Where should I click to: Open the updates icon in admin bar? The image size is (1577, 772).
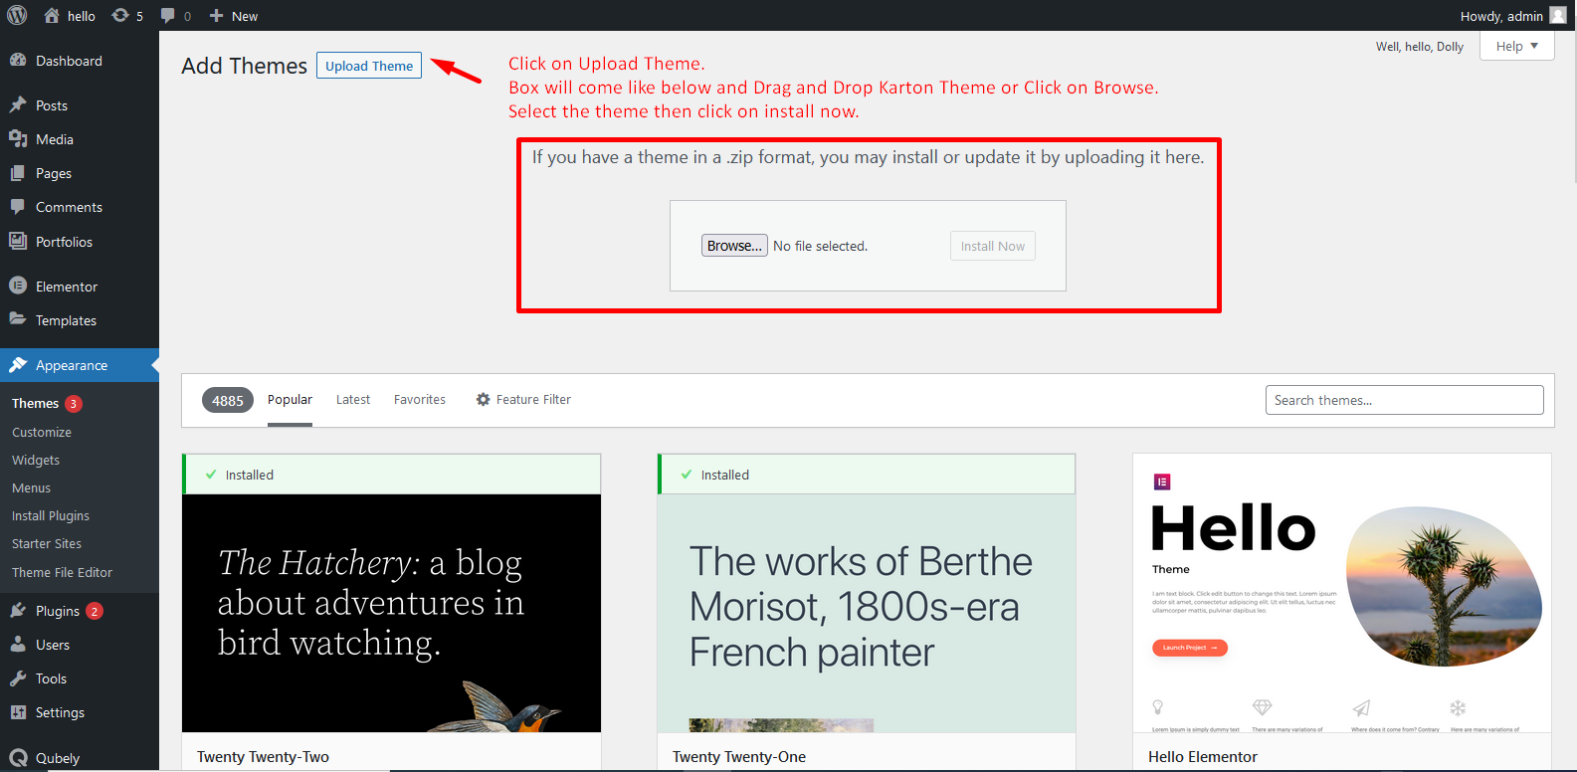(x=120, y=16)
